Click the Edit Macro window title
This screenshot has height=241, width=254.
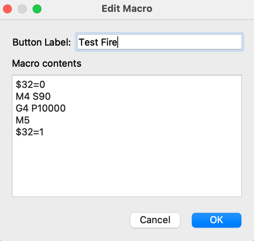click(x=127, y=9)
